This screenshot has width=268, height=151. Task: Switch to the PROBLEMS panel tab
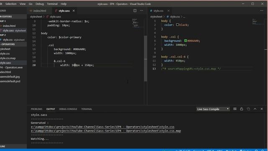pyautogui.click(x=36, y=109)
